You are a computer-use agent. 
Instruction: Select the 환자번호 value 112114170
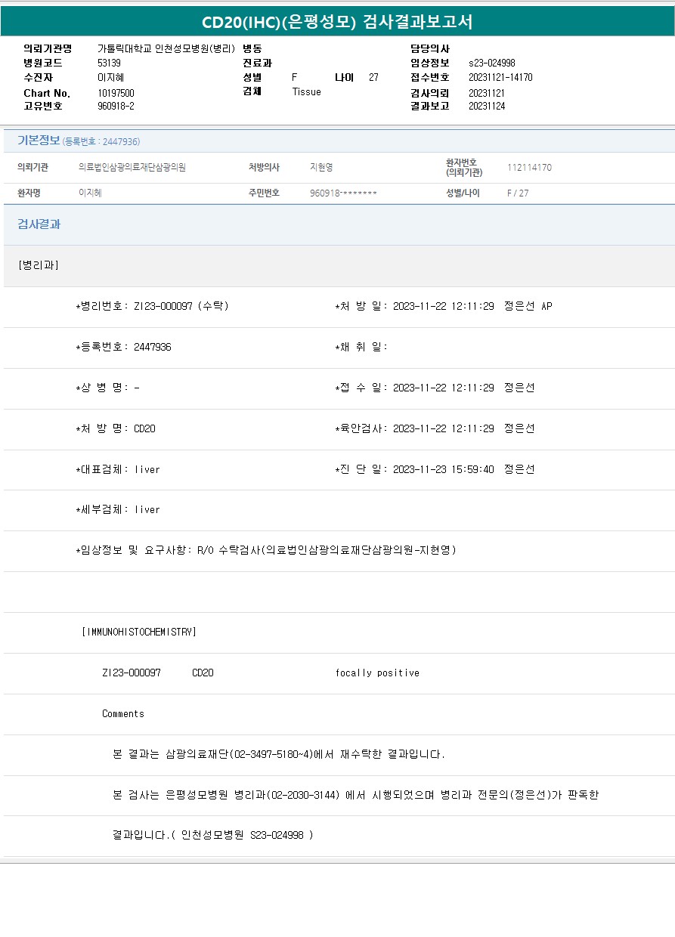click(529, 168)
